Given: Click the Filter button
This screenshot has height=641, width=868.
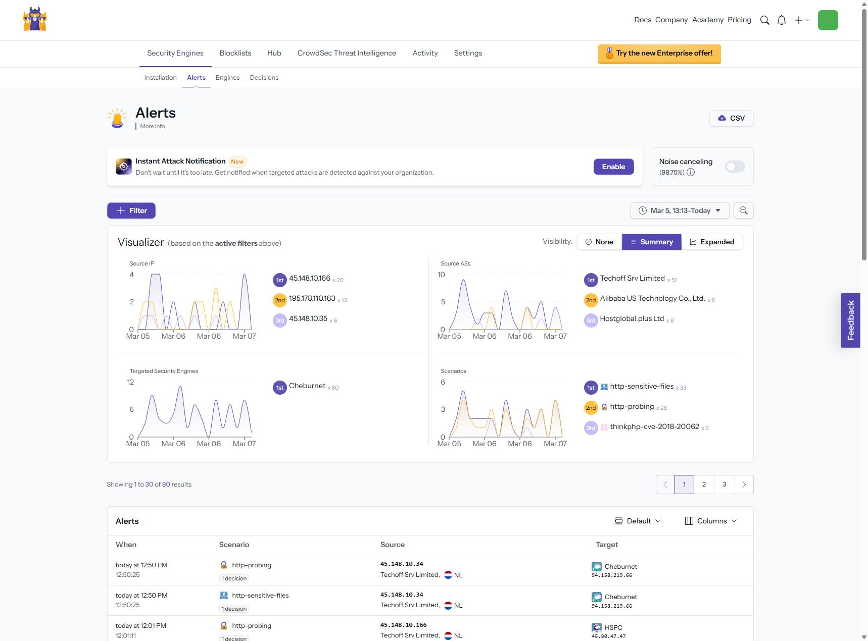Looking at the screenshot, I should [x=131, y=210].
